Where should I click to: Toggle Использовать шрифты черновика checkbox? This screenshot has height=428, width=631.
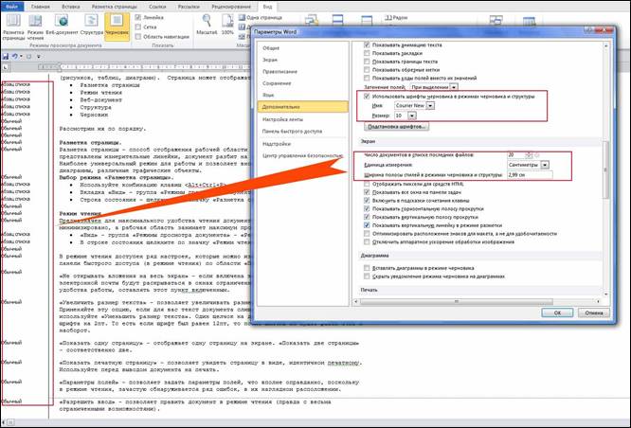pyautogui.click(x=367, y=97)
